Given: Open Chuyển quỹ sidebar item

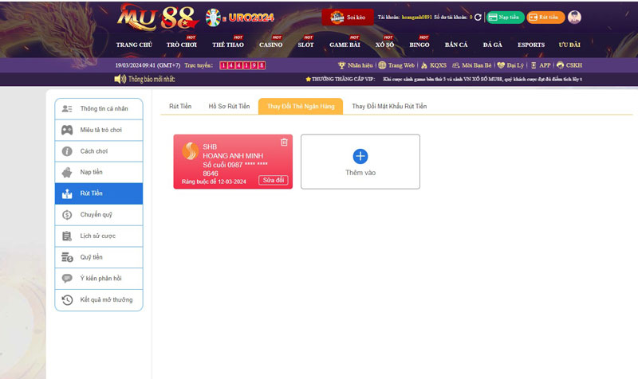Looking at the screenshot, I should [99, 214].
